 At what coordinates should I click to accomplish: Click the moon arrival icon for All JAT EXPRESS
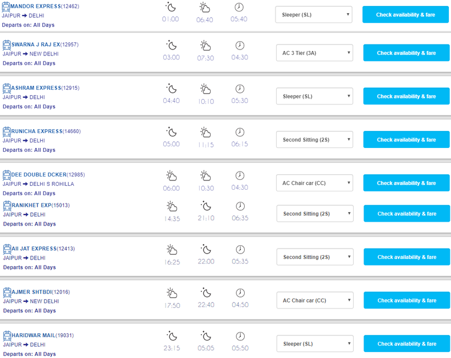coord(206,249)
